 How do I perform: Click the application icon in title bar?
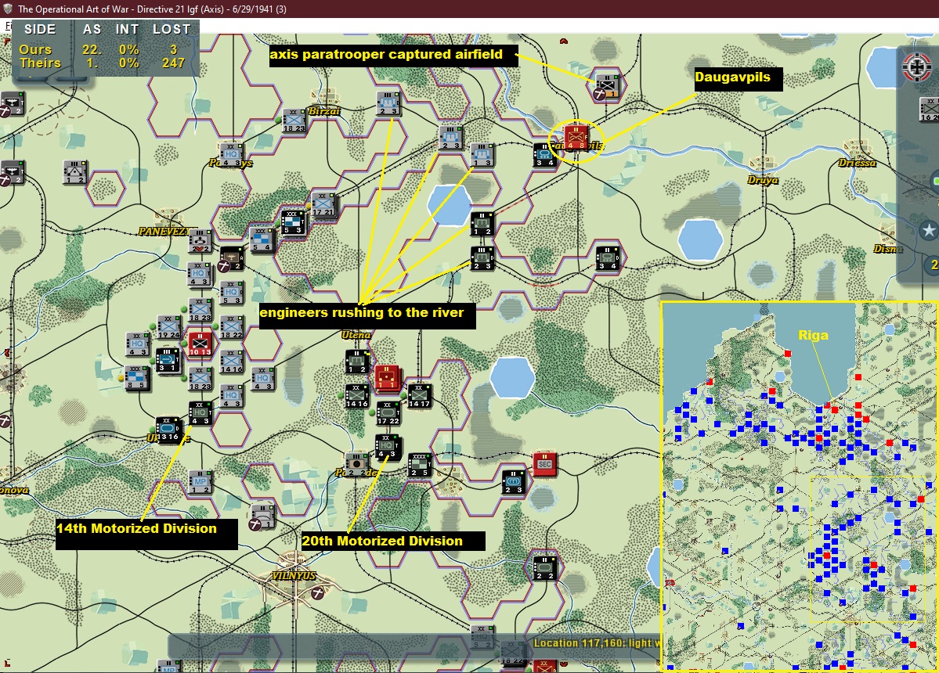pyautogui.click(x=8, y=9)
